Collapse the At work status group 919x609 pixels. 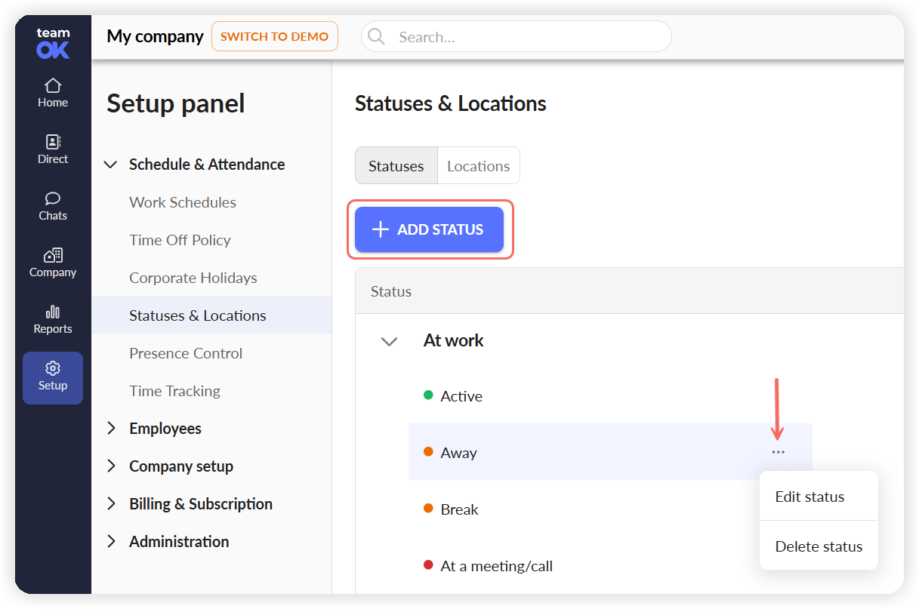[389, 341]
